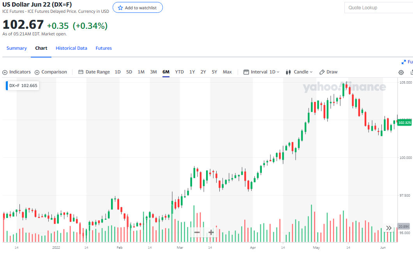Set range to 1D
Screen dimensions: 413x253
point(118,72)
